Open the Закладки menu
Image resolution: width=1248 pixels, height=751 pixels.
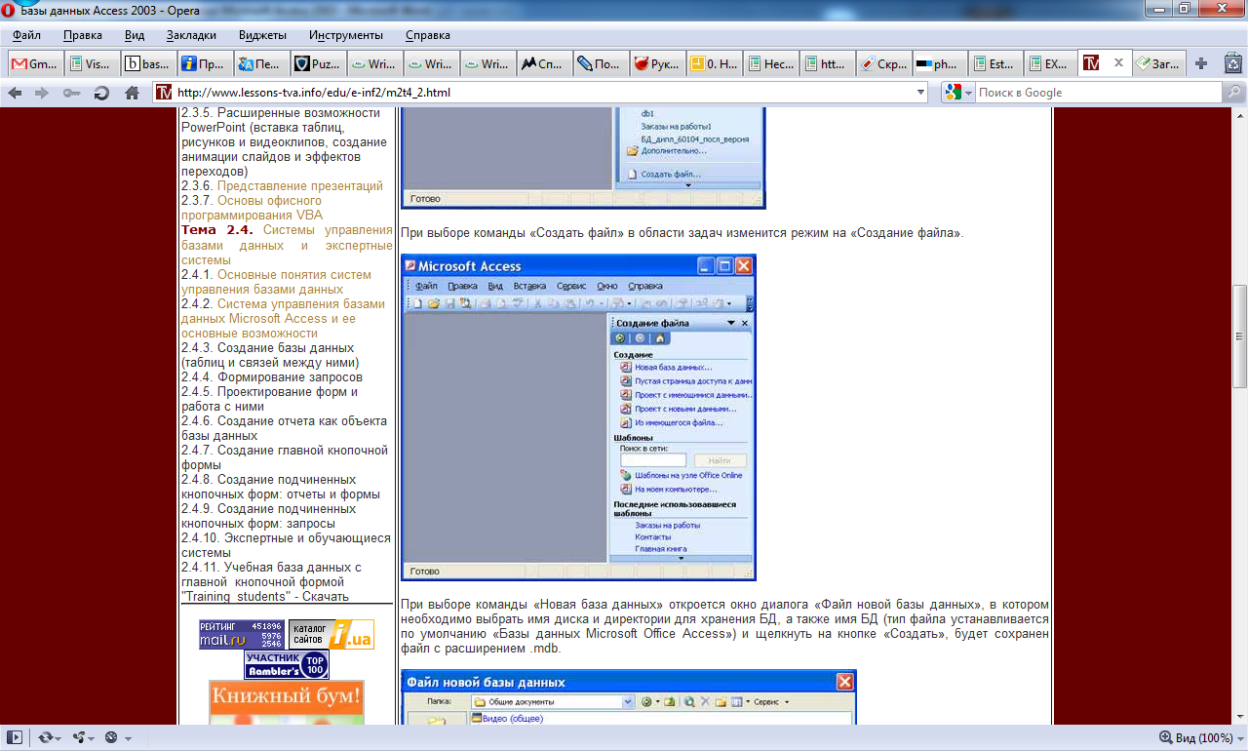click(191, 35)
